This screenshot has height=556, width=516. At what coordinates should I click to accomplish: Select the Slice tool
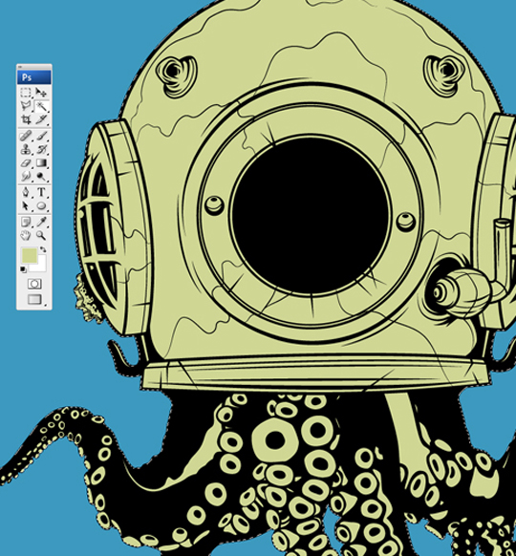[x=41, y=119]
